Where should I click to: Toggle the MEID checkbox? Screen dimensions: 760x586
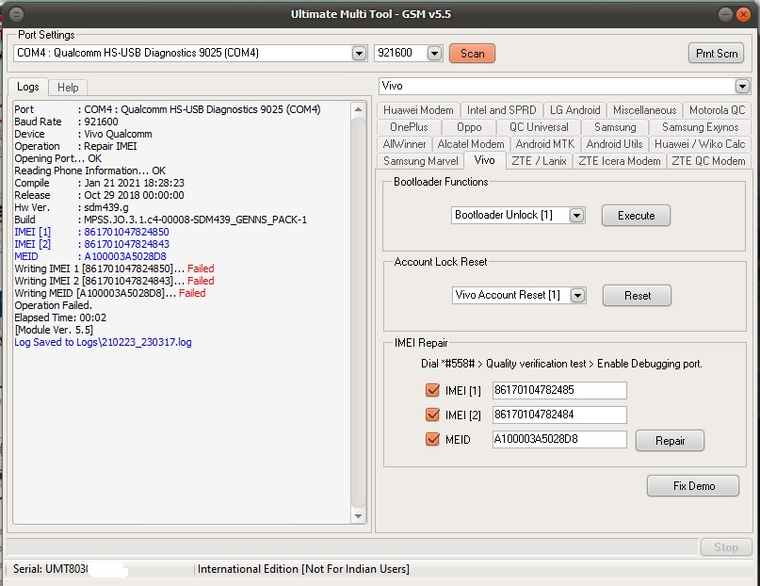pos(432,439)
